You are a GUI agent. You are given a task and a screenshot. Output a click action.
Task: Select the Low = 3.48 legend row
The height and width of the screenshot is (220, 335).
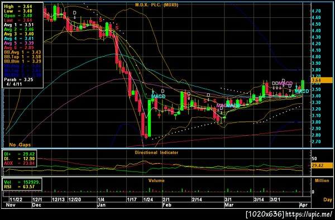tap(18, 11)
